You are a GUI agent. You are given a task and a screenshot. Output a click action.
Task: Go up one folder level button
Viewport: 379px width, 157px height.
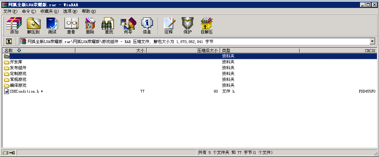(x=9, y=41)
